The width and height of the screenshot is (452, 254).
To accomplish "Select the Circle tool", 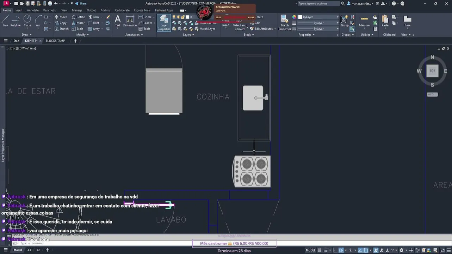I will click(x=27, y=21).
